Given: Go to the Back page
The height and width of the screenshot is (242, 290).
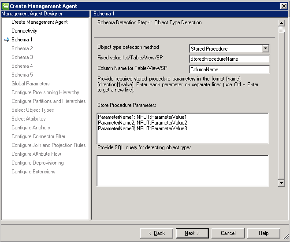Looking at the screenshot, I should [156, 233].
